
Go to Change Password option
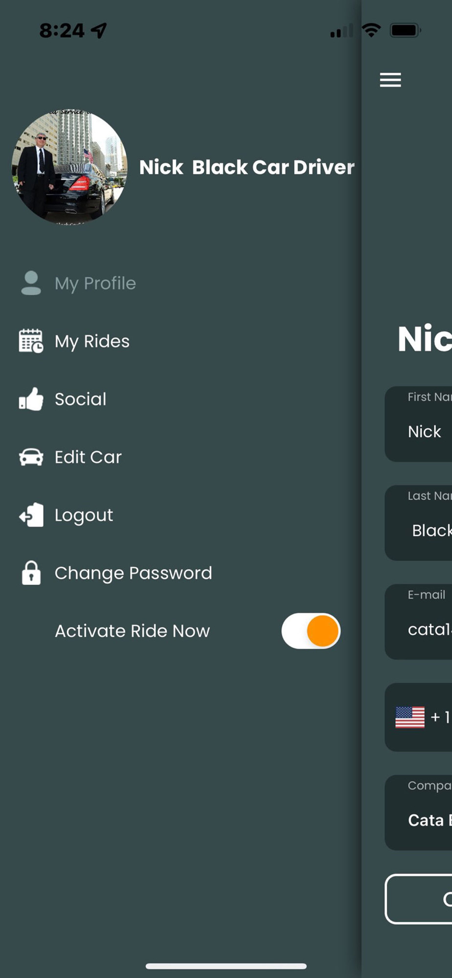[x=133, y=573]
